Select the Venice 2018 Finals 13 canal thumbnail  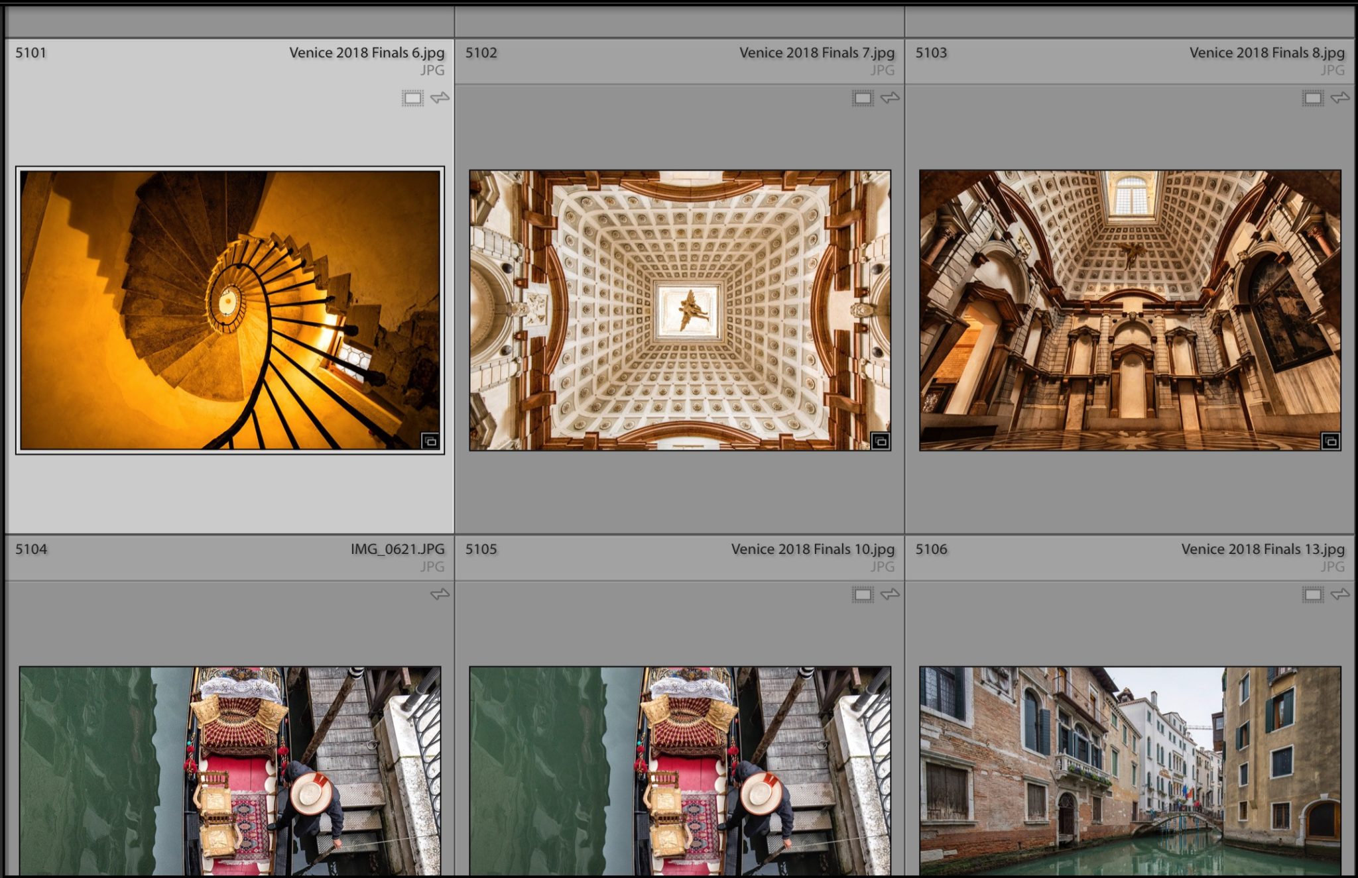[1134, 769]
